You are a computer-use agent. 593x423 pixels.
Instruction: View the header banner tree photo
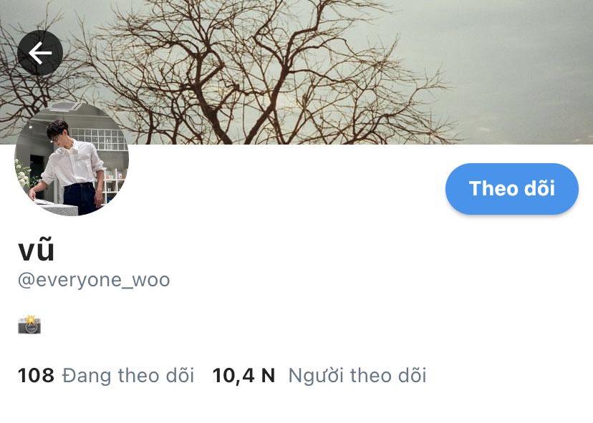296,72
